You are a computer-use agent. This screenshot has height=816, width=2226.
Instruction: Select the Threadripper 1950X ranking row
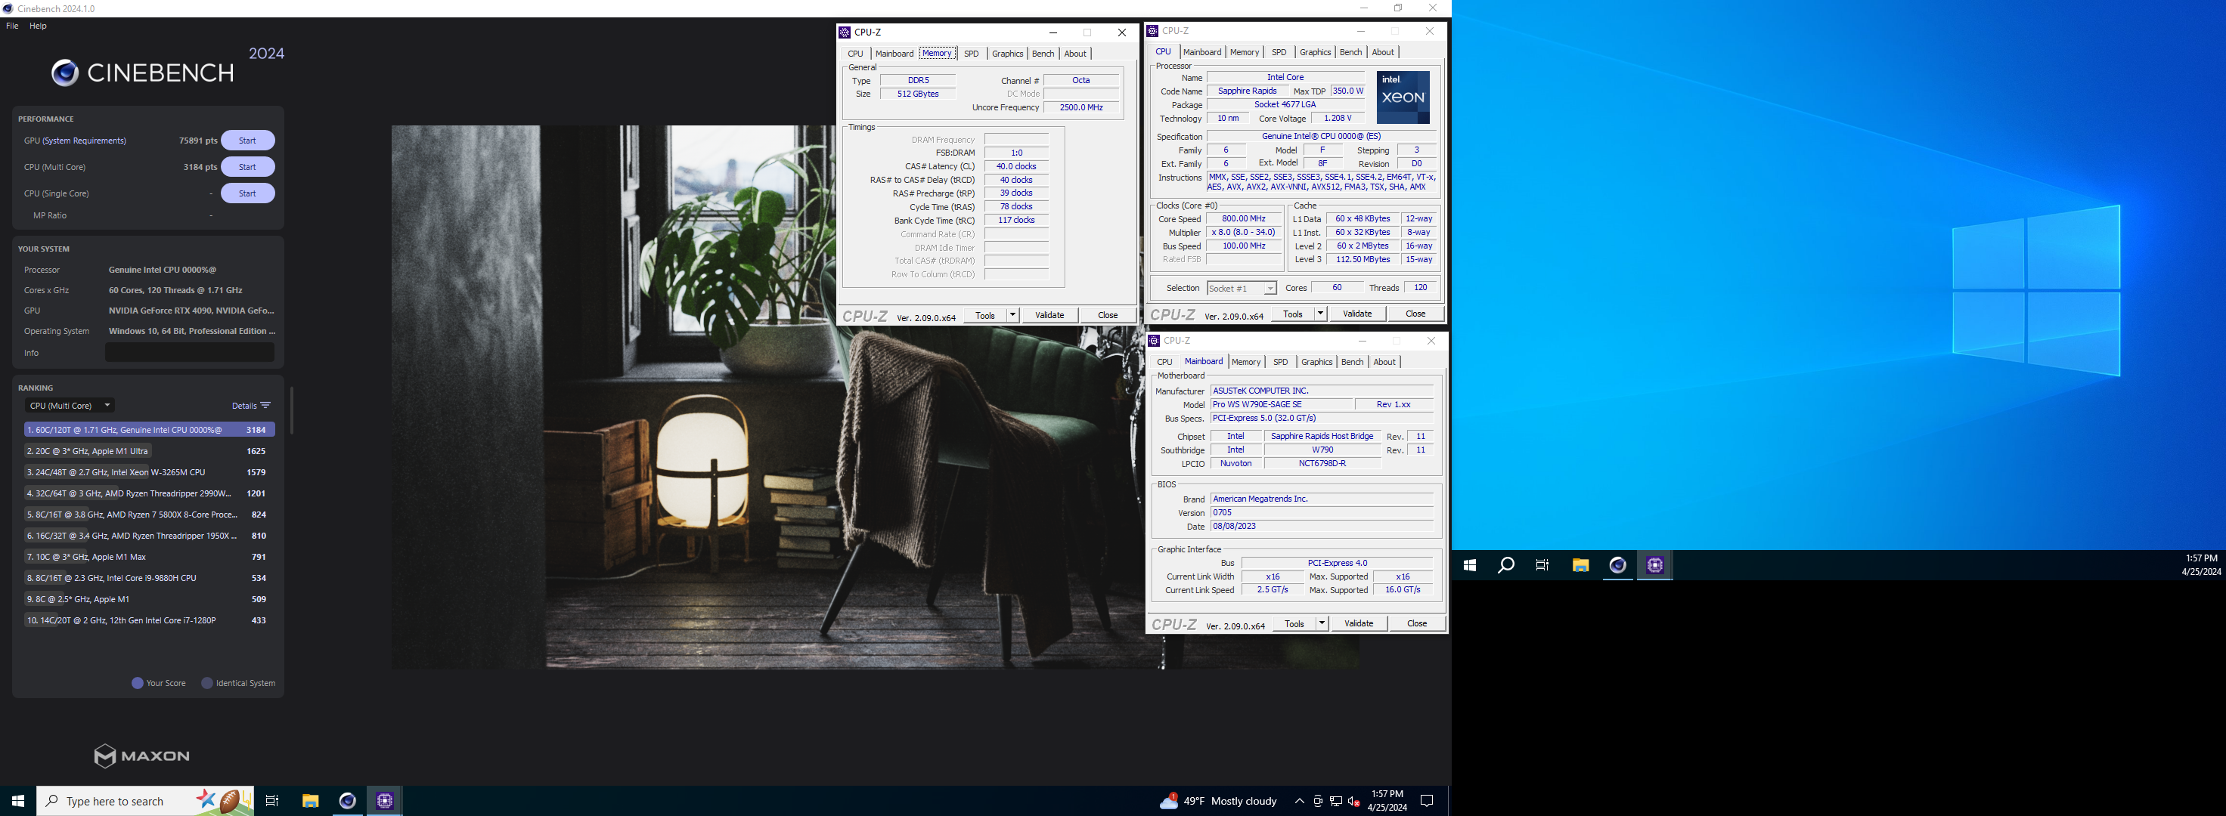[150, 536]
